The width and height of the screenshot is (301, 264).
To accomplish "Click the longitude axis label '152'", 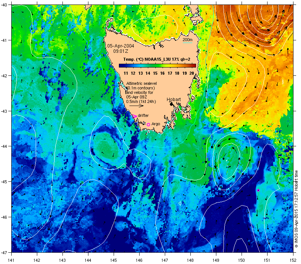I will click(293, 260).
